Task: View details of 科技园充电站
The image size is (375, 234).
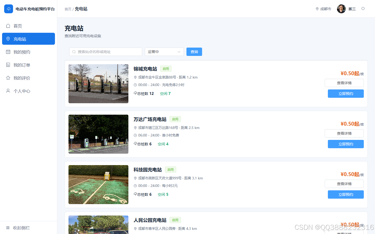Action: pyautogui.click(x=344, y=184)
